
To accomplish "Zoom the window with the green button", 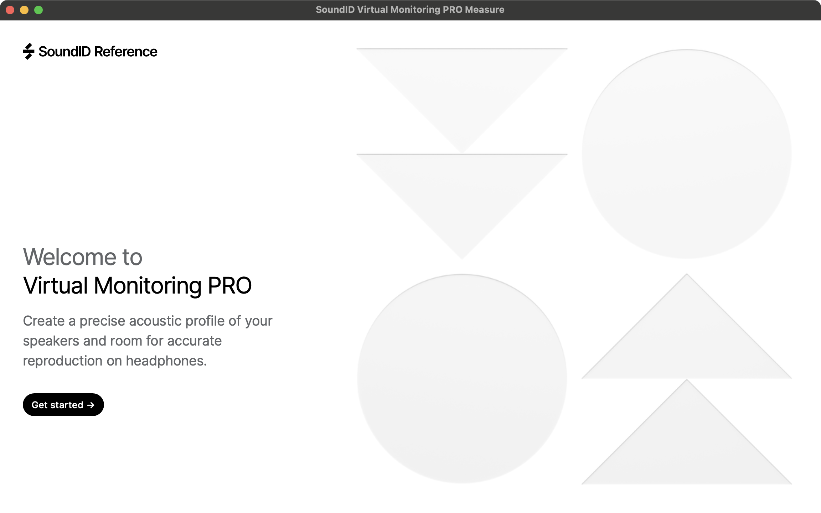I will point(38,10).
